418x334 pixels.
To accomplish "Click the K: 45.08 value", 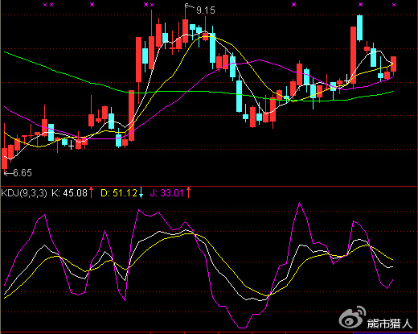I will (70, 193).
